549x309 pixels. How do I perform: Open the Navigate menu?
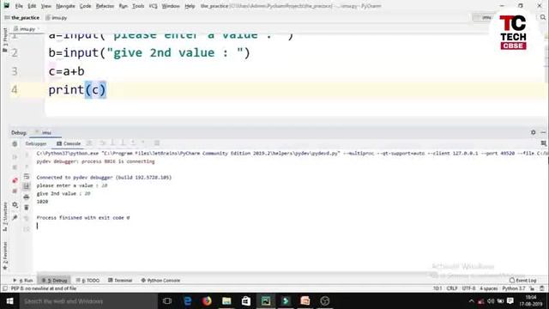click(65, 6)
